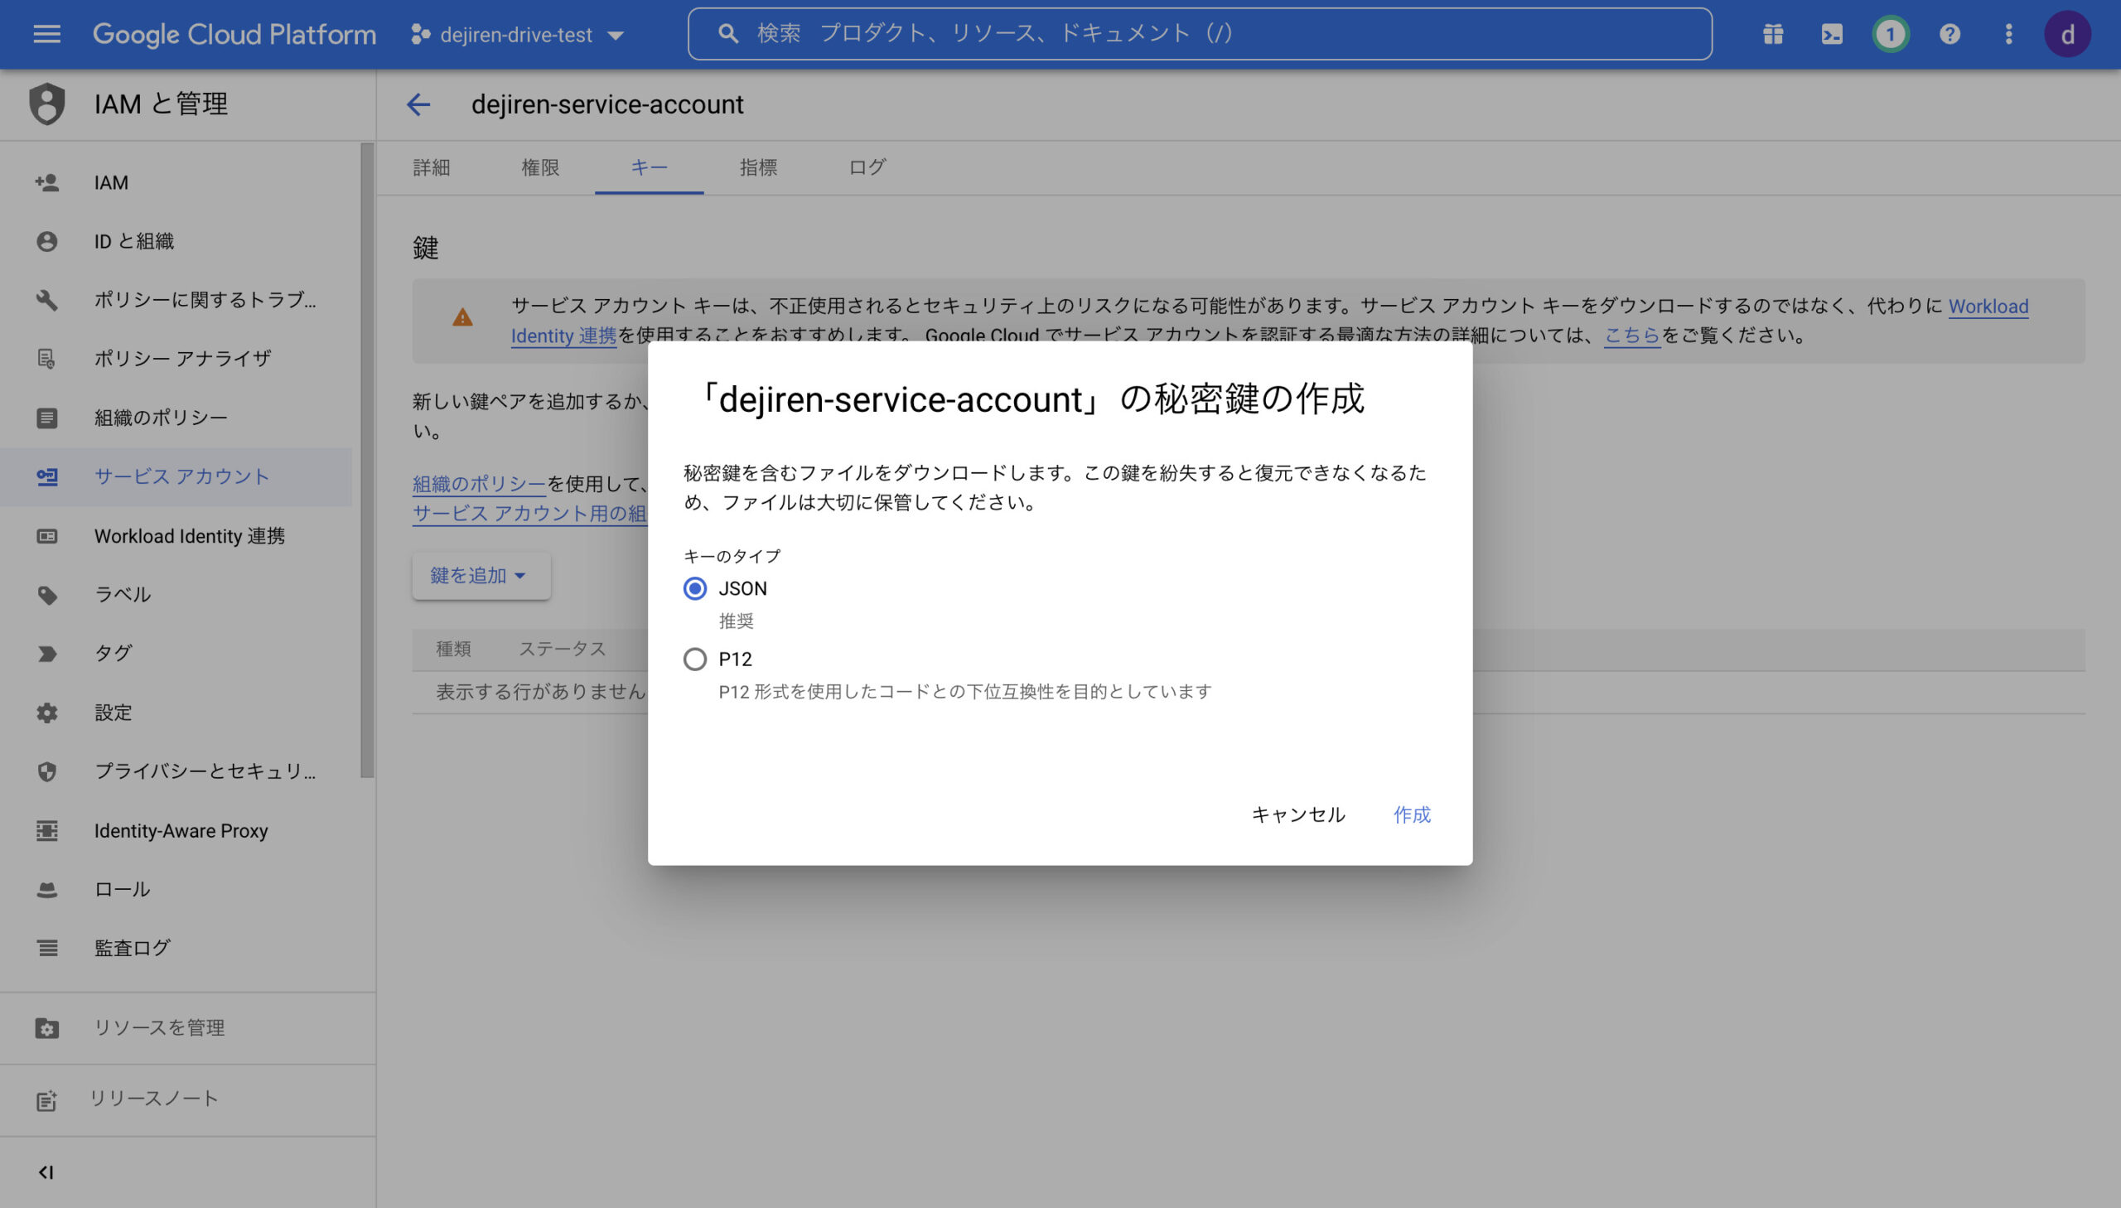Screen dimensions: 2121x1208
Task: Switch to the 権限 tab
Action: pos(540,167)
